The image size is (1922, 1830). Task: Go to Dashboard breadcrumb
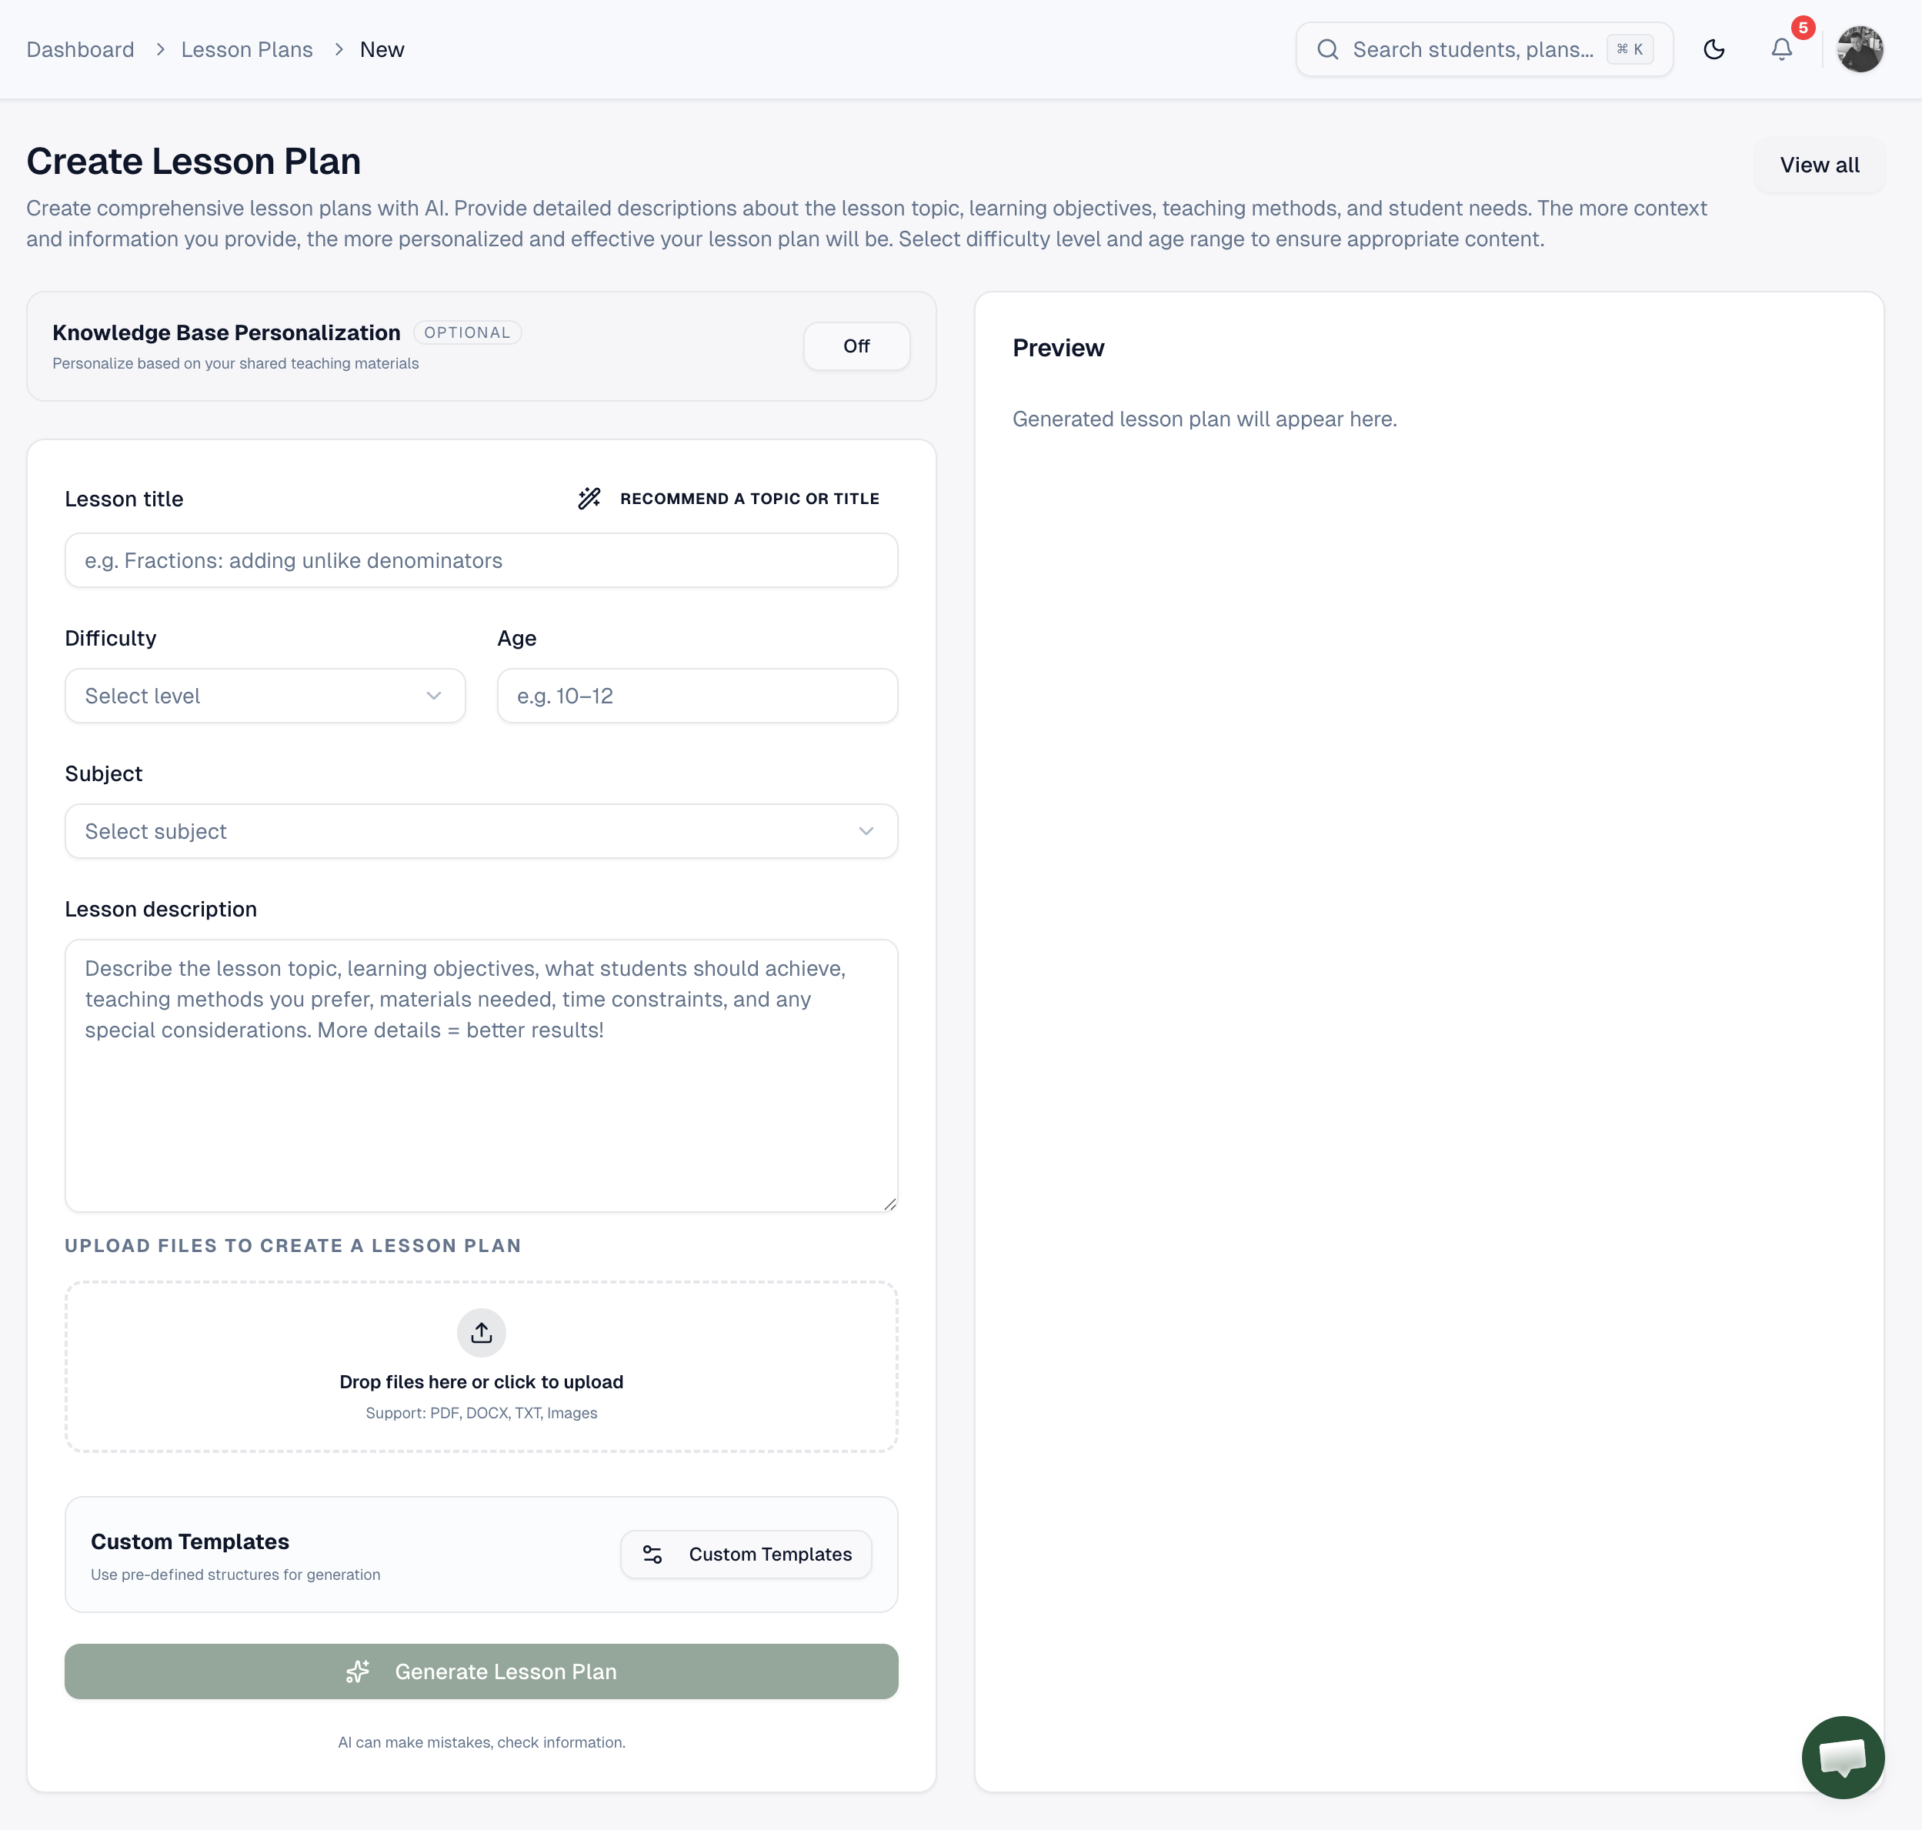[x=80, y=50]
